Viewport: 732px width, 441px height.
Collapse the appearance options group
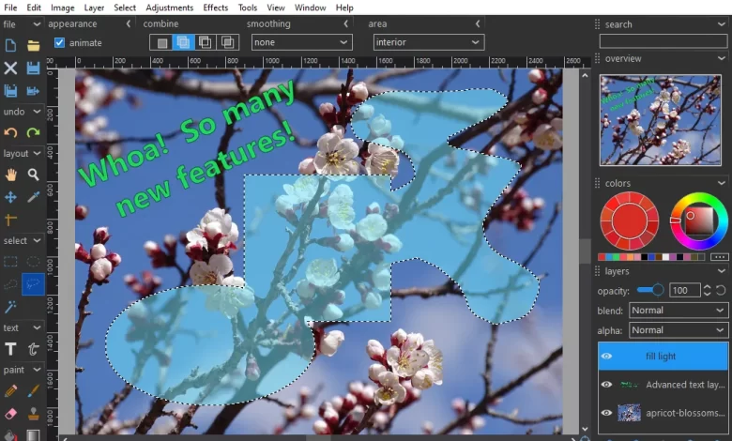129,23
